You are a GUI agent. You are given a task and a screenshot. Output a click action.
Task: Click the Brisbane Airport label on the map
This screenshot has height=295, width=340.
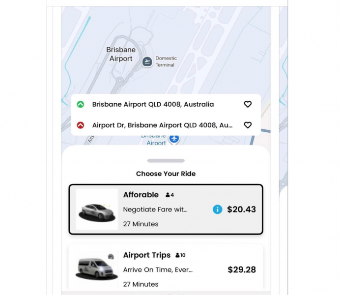(x=120, y=54)
